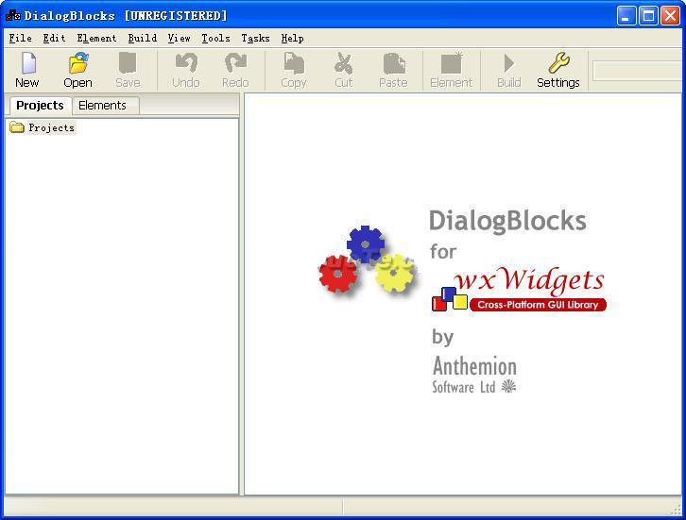Click the Undo arrow icon
The image size is (686, 520).
(x=185, y=64)
